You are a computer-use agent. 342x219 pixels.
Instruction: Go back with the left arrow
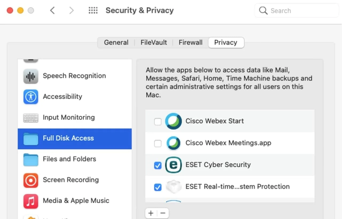[x=52, y=11]
